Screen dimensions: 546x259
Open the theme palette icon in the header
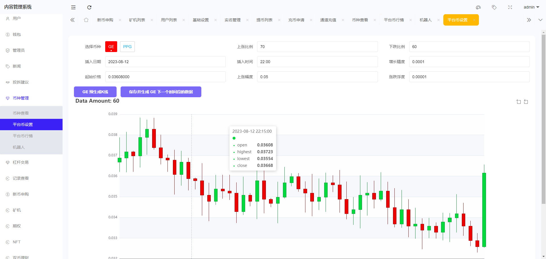pos(478,7)
